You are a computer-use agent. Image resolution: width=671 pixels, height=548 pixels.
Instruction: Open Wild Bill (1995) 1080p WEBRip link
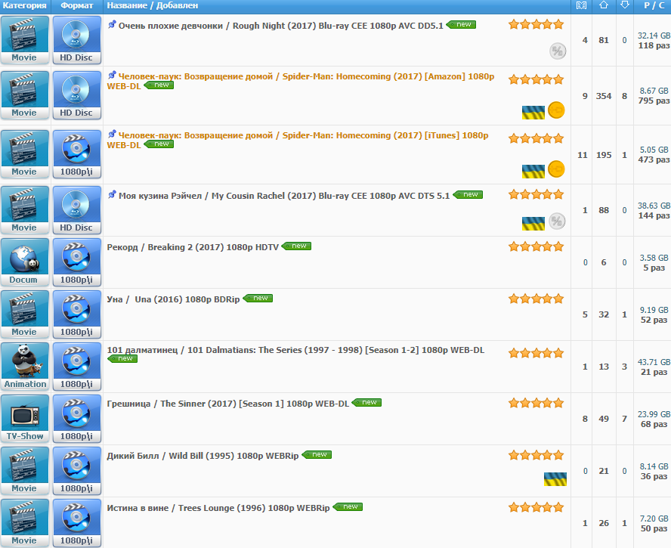203,456
